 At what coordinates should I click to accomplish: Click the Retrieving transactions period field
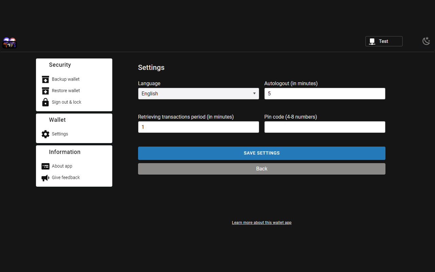(x=198, y=127)
